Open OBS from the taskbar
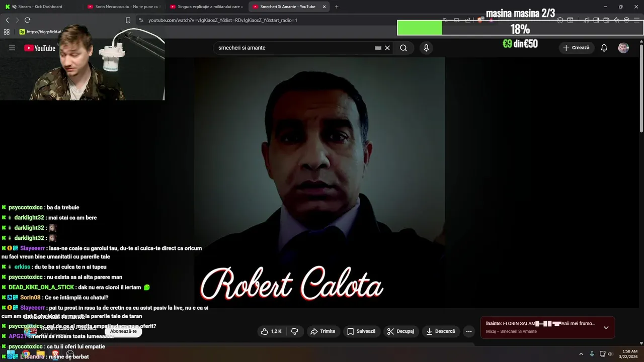The image size is (644, 362). coord(70,354)
